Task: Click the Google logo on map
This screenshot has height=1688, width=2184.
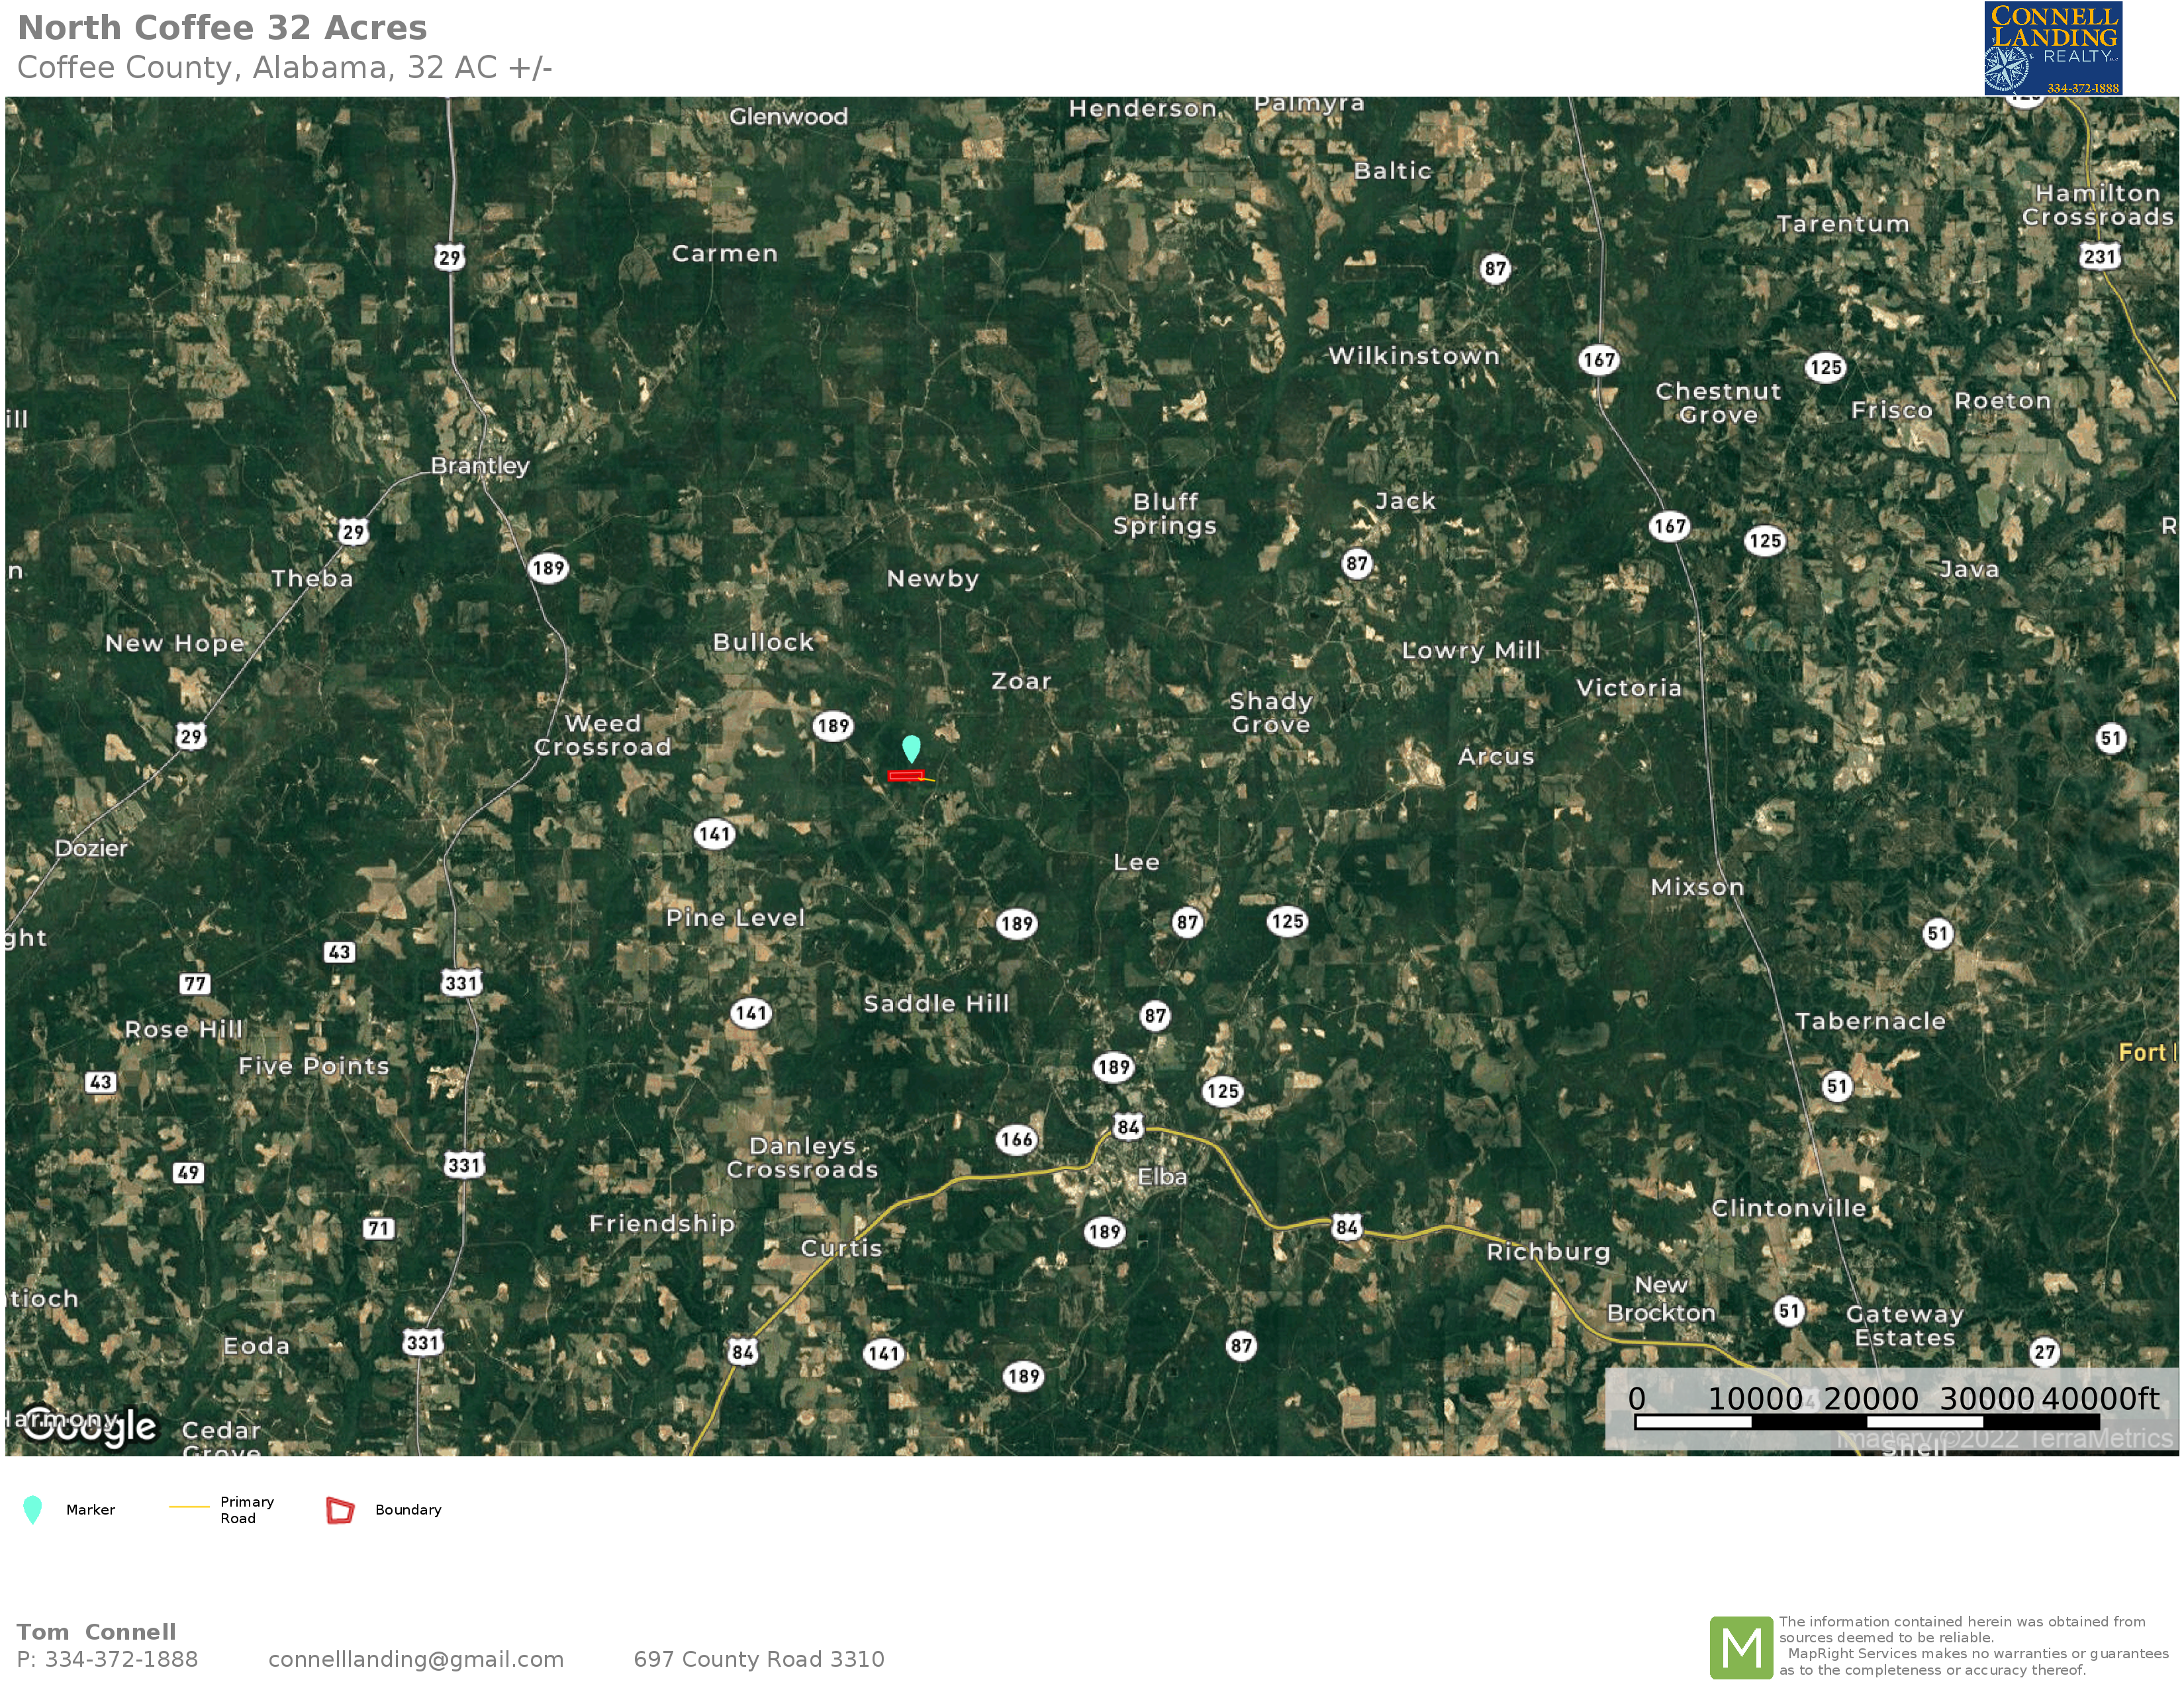Action: (x=90, y=1425)
